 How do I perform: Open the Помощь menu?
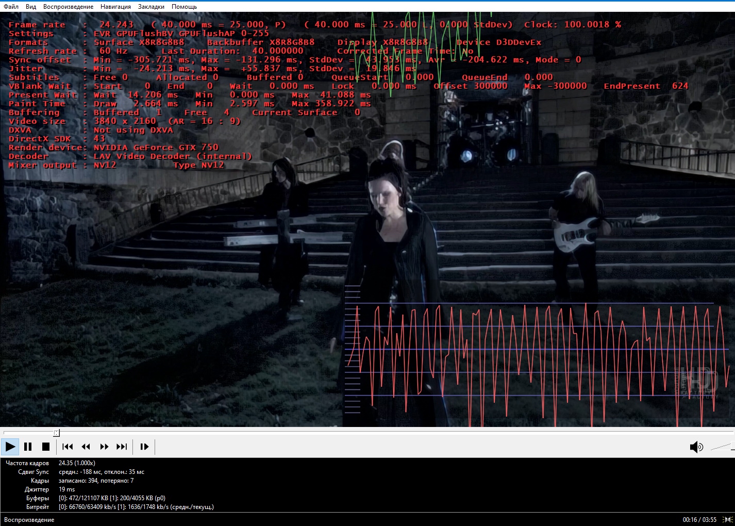(184, 7)
